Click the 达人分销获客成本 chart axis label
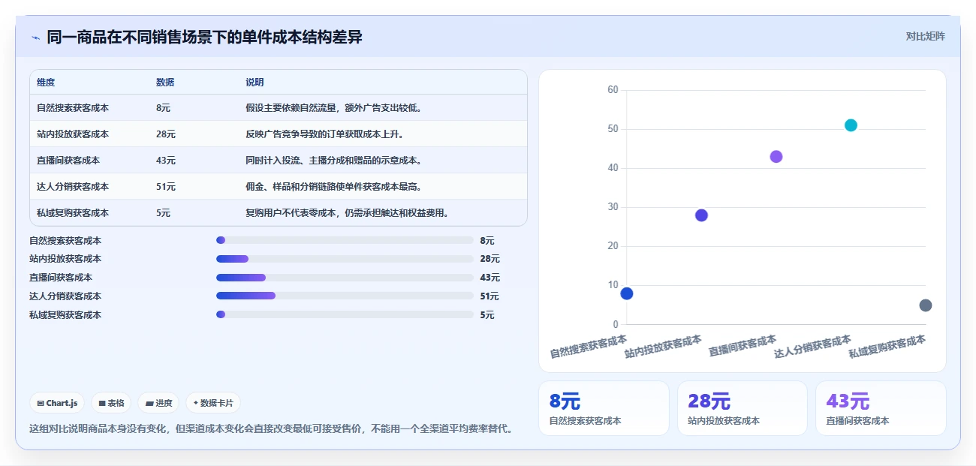This screenshot has width=976, height=466. [813, 346]
